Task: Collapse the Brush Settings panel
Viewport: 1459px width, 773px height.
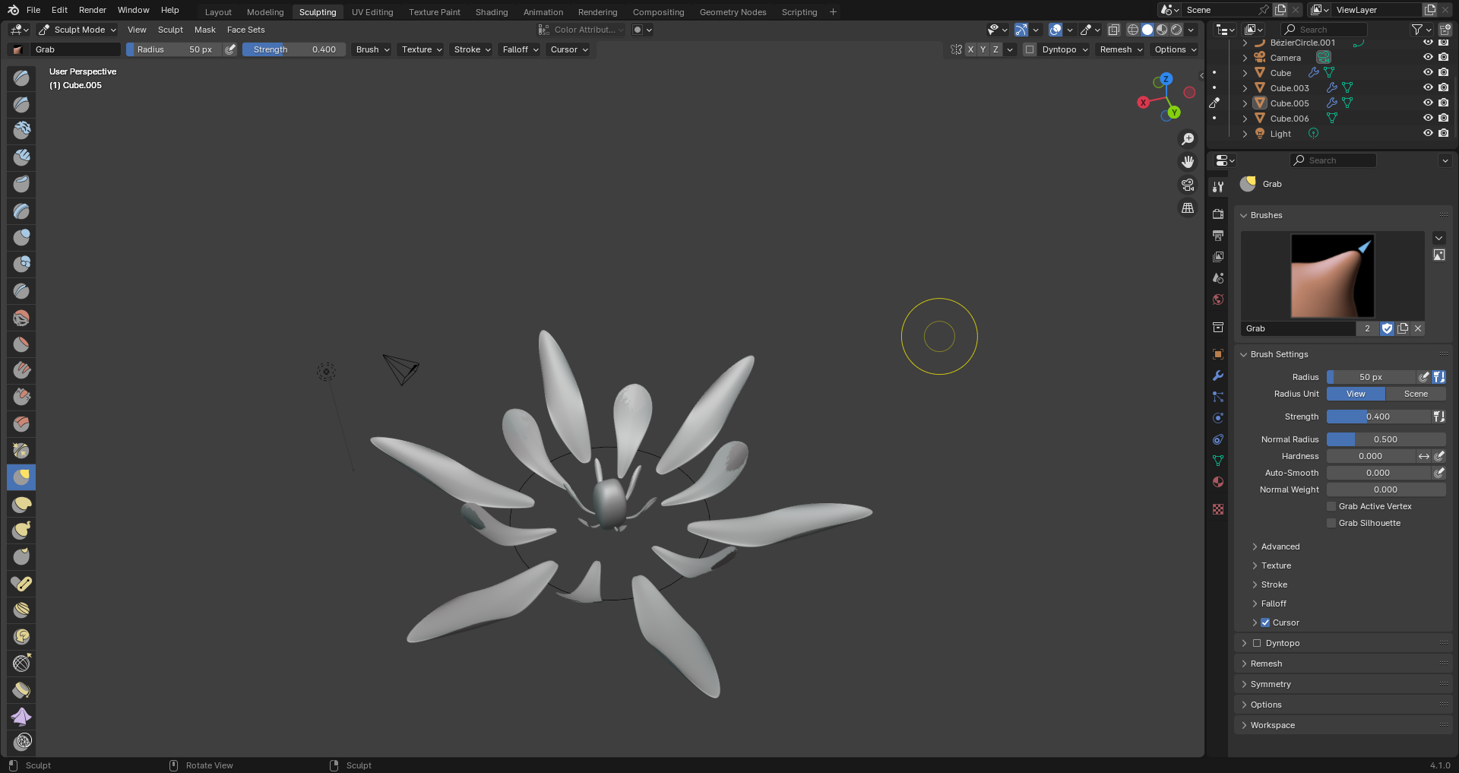Action: tap(1279, 354)
